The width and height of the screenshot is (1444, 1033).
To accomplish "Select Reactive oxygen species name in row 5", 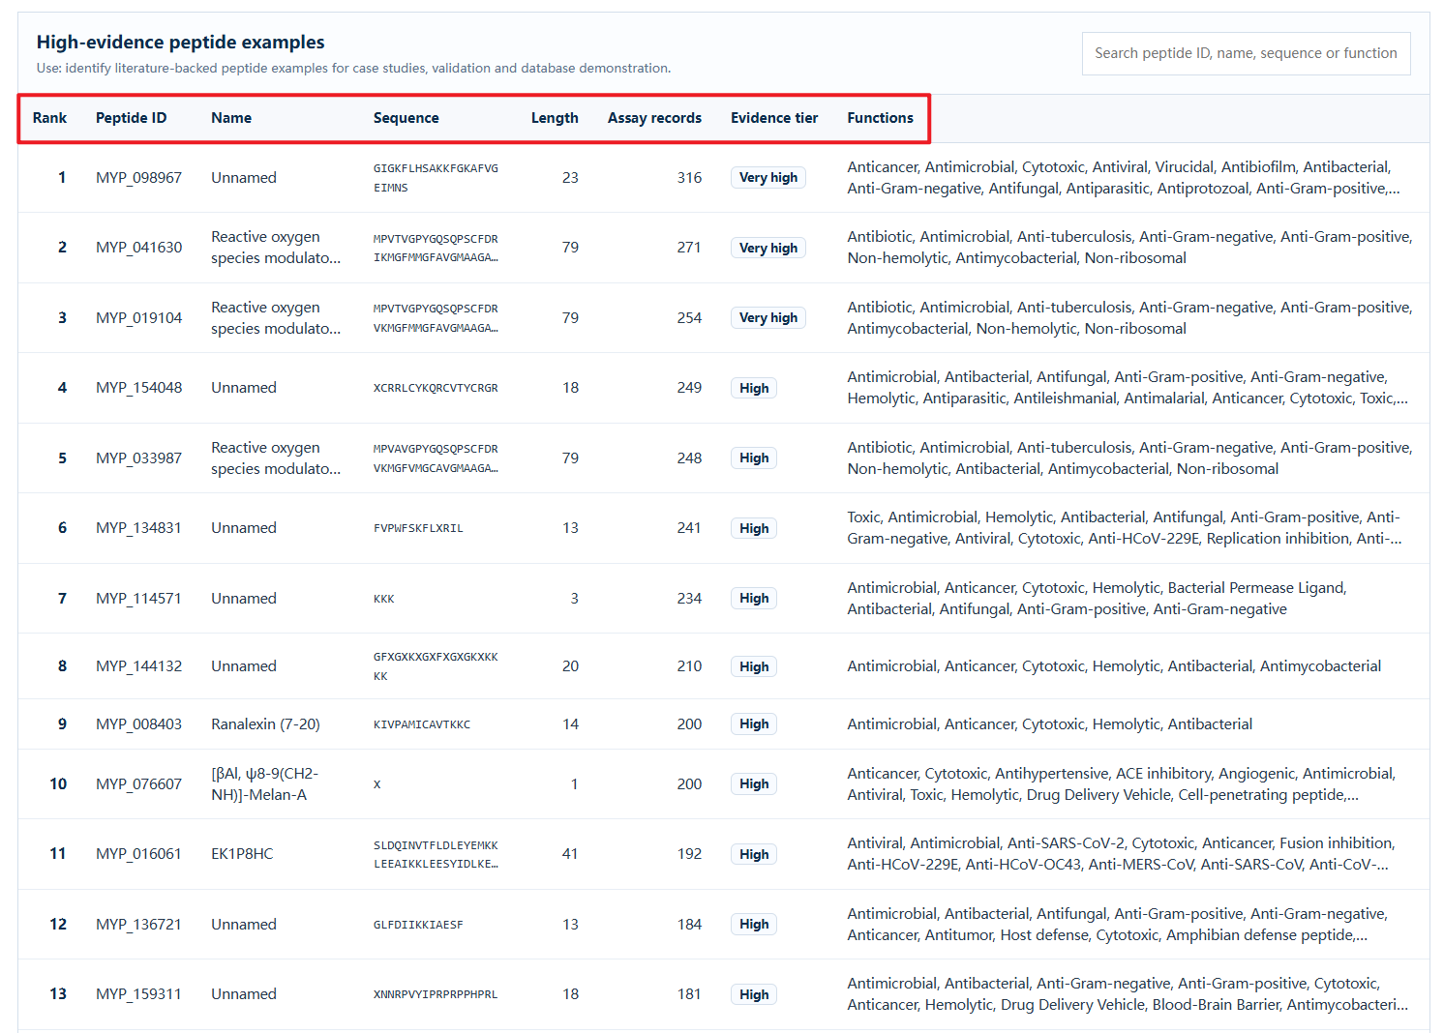I will (276, 458).
